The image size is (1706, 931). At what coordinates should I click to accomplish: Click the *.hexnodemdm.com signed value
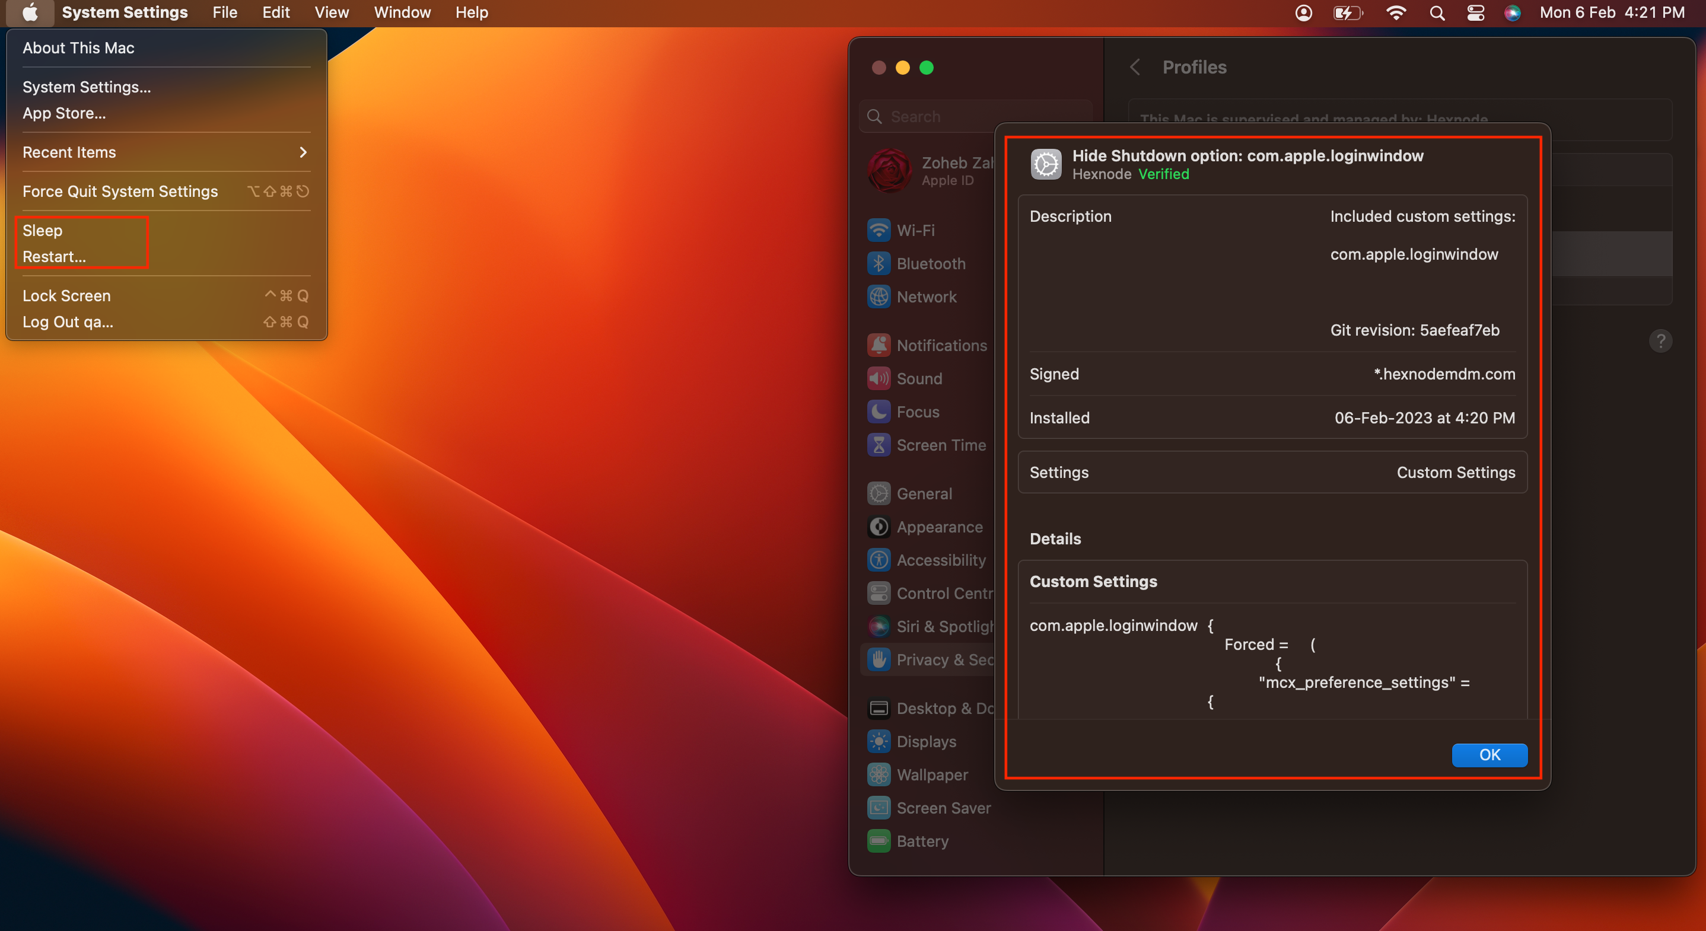click(1444, 374)
